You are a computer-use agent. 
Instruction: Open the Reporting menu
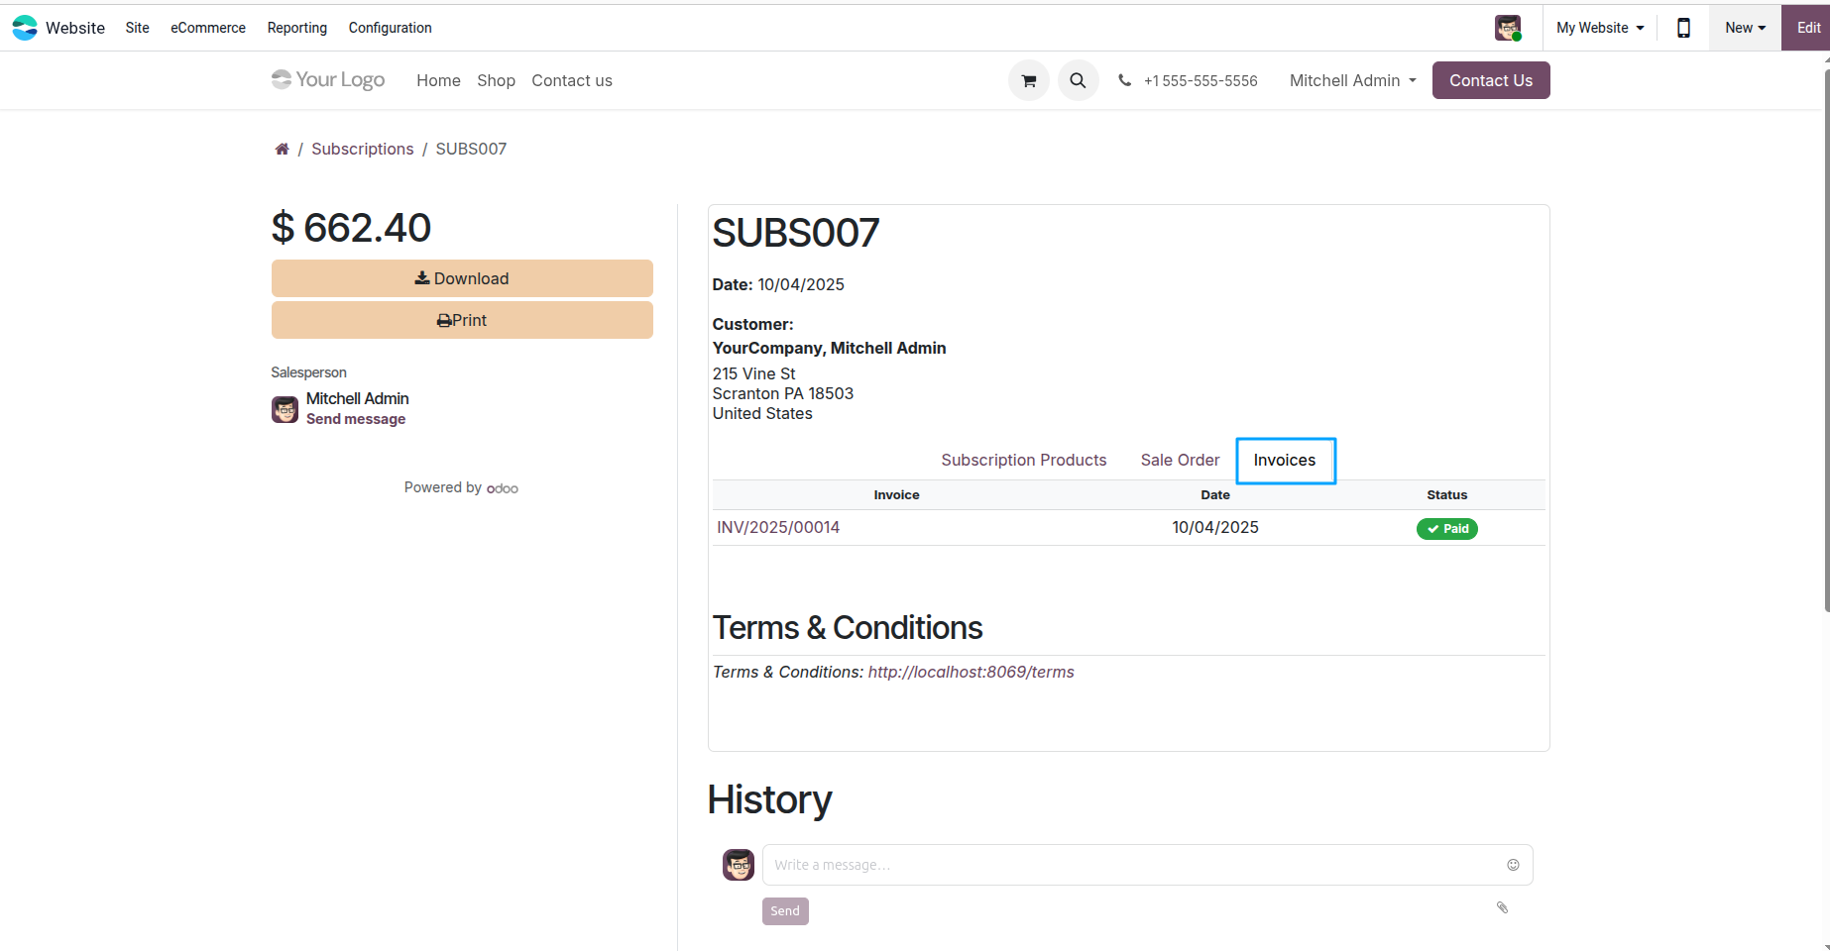click(297, 28)
